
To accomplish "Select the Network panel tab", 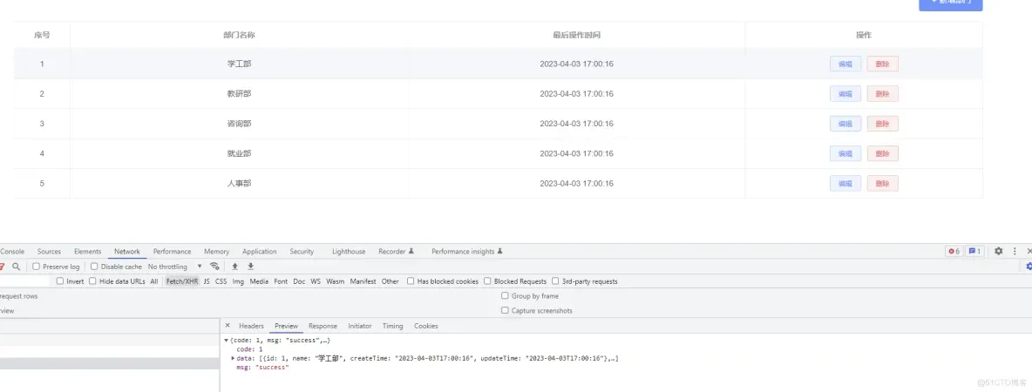I will [127, 251].
